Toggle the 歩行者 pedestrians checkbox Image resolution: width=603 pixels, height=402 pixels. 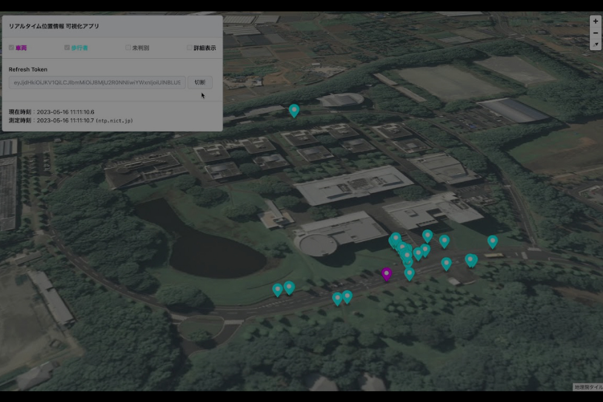[x=67, y=48]
